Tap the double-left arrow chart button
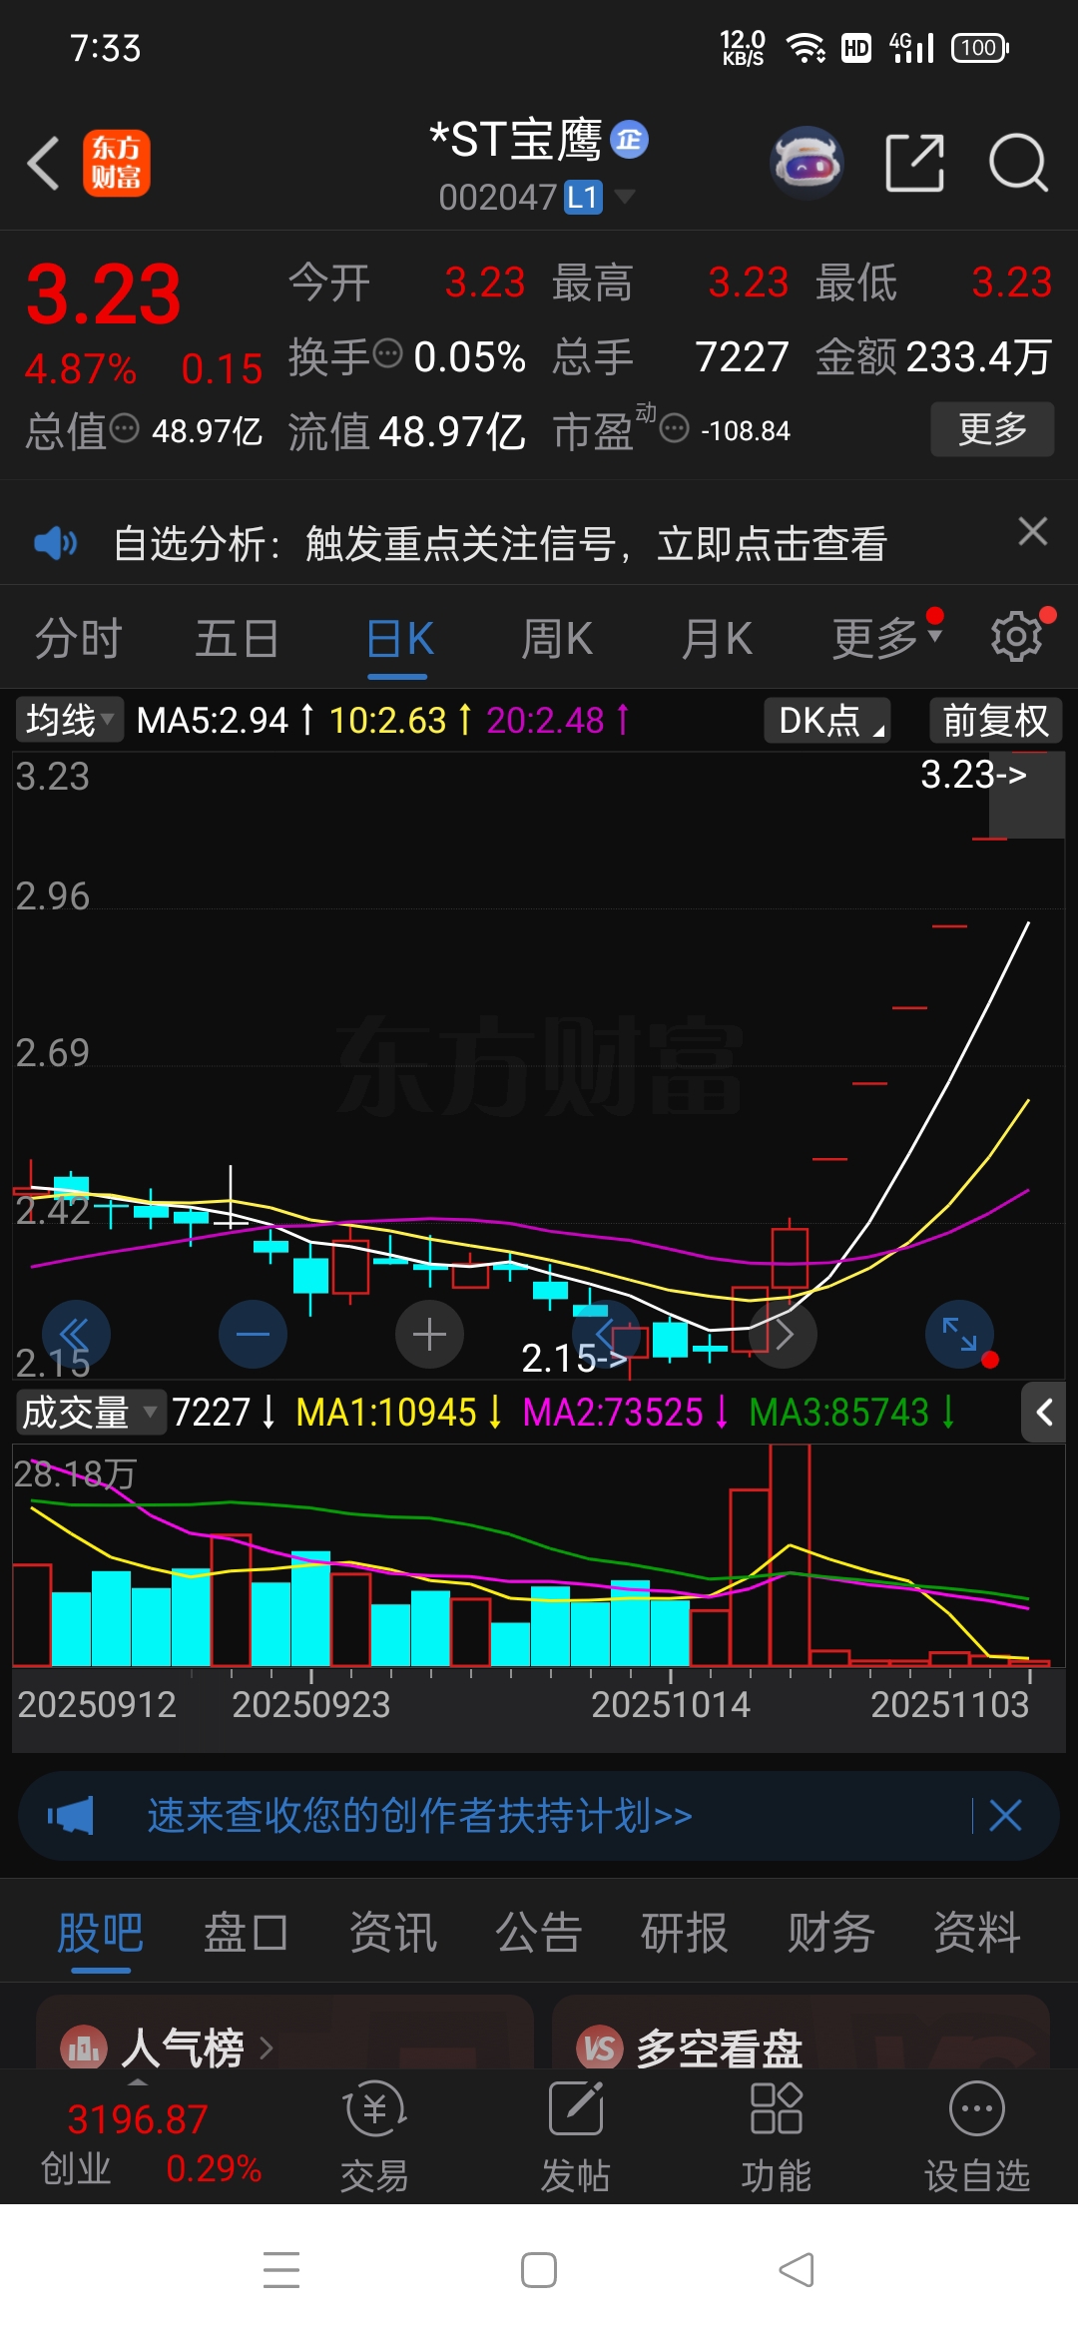This screenshot has width=1078, height=2336. (76, 1335)
